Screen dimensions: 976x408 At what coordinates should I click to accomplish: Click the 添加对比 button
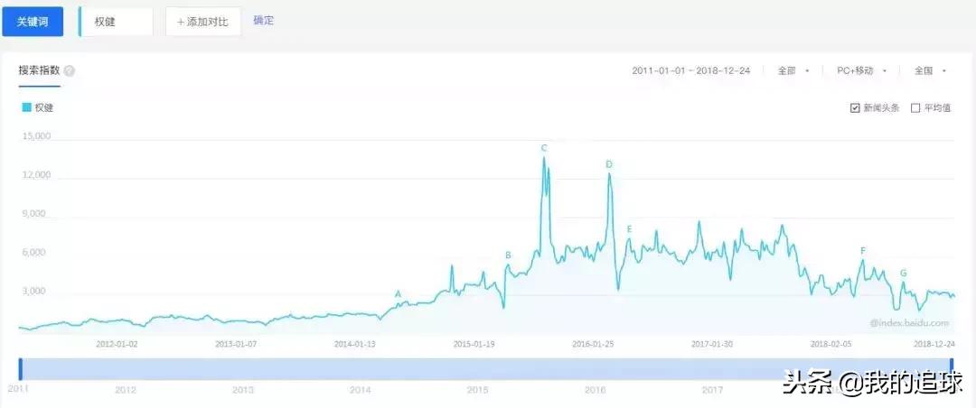click(203, 22)
